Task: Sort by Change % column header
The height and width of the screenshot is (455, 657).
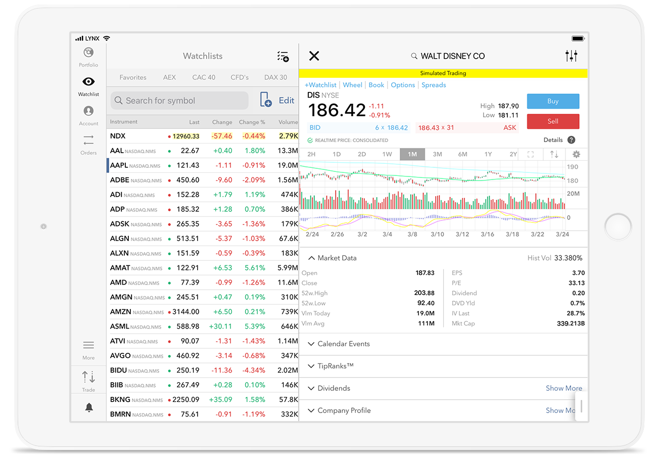Action: (x=252, y=122)
